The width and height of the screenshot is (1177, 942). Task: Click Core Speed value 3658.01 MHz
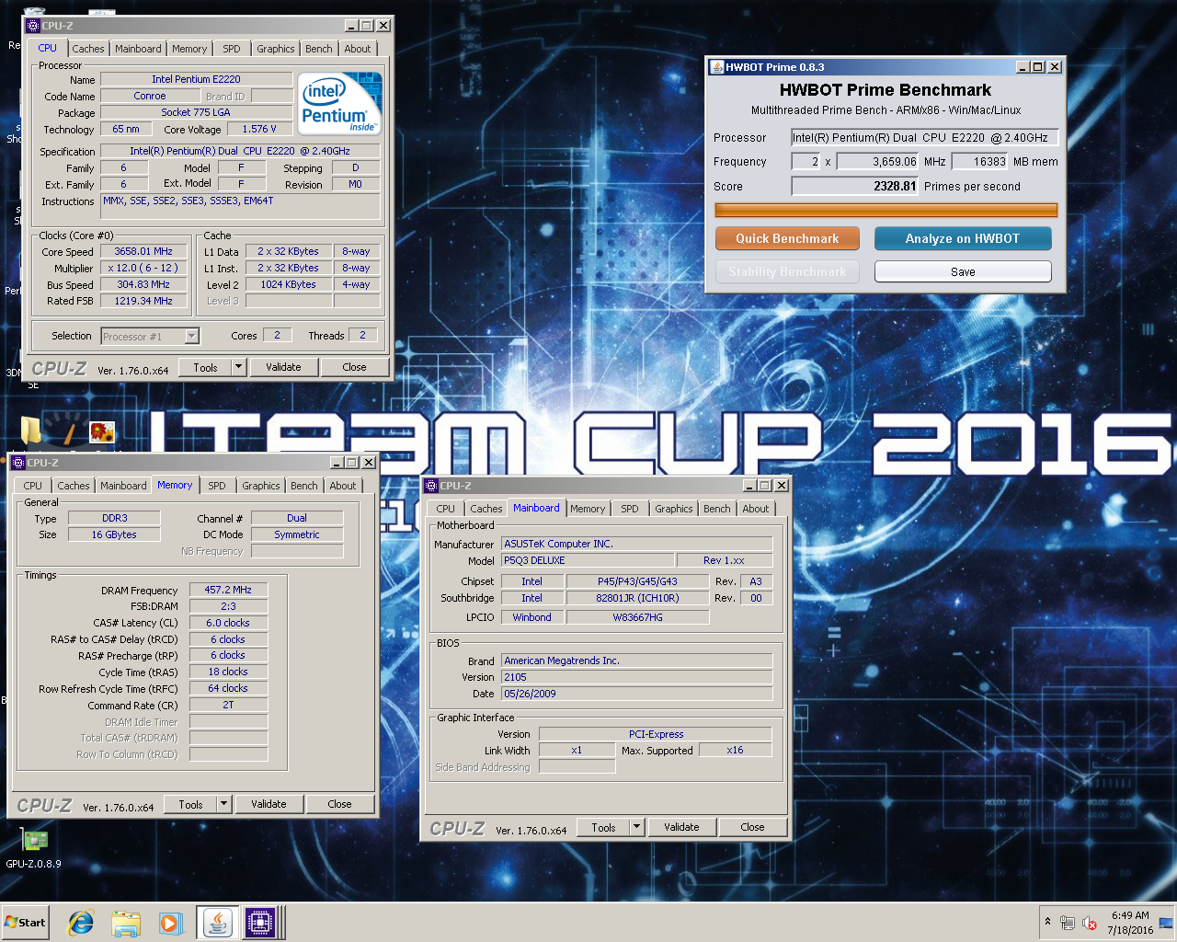coord(143,251)
